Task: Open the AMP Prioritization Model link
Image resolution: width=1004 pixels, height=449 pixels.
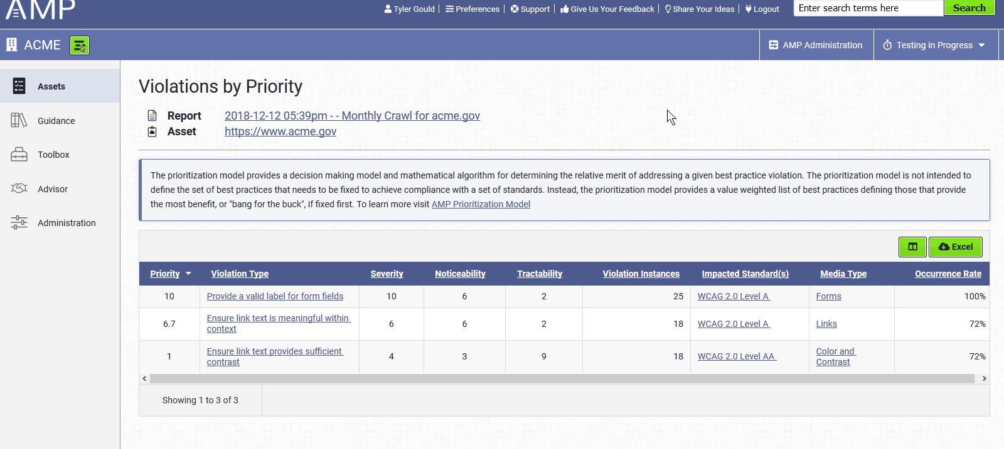Action: (481, 204)
